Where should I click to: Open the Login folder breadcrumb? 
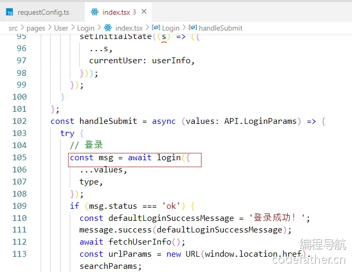point(85,28)
